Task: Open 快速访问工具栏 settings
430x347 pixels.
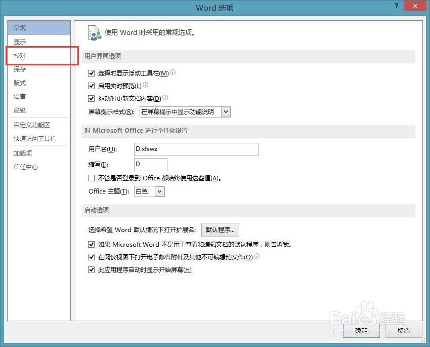Action: tap(39, 139)
